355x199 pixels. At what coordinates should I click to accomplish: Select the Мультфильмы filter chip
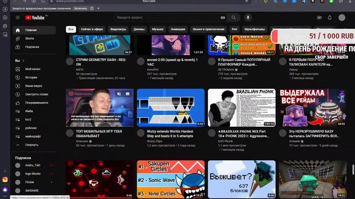pyautogui.click(x=255, y=29)
